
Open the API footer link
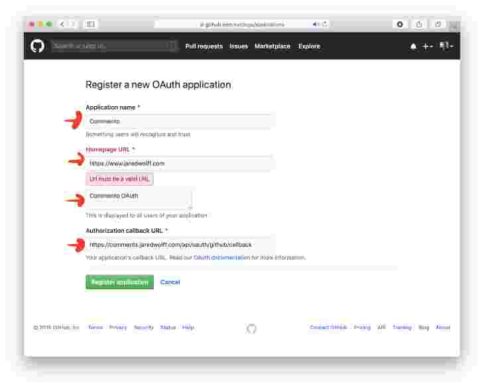pos(381,327)
